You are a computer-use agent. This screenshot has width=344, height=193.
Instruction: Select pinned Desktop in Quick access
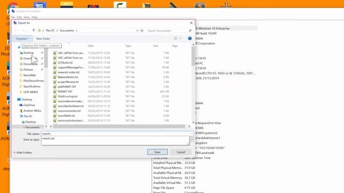(x=28, y=53)
